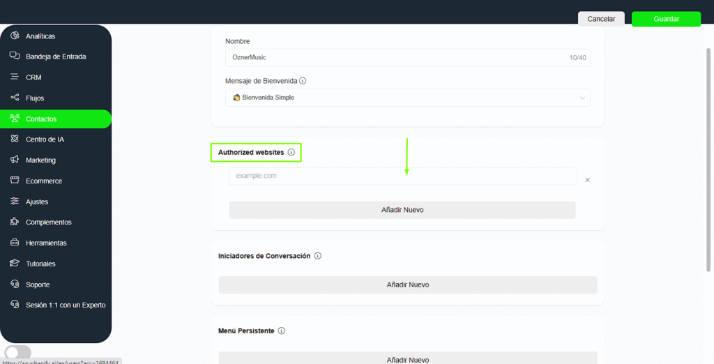Click the Analíticas pie chart icon
Viewport: 714px width, 364px height.
[15, 36]
